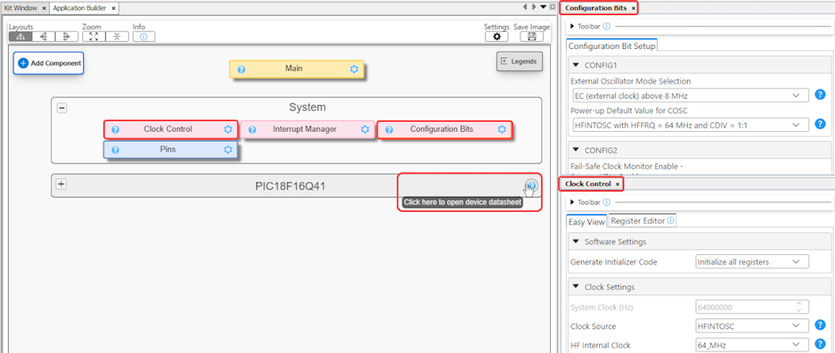This screenshot has height=353, width=835.
Task: Open the PIC18F16Q41 device datasheet icon
Action: point(531,185)
